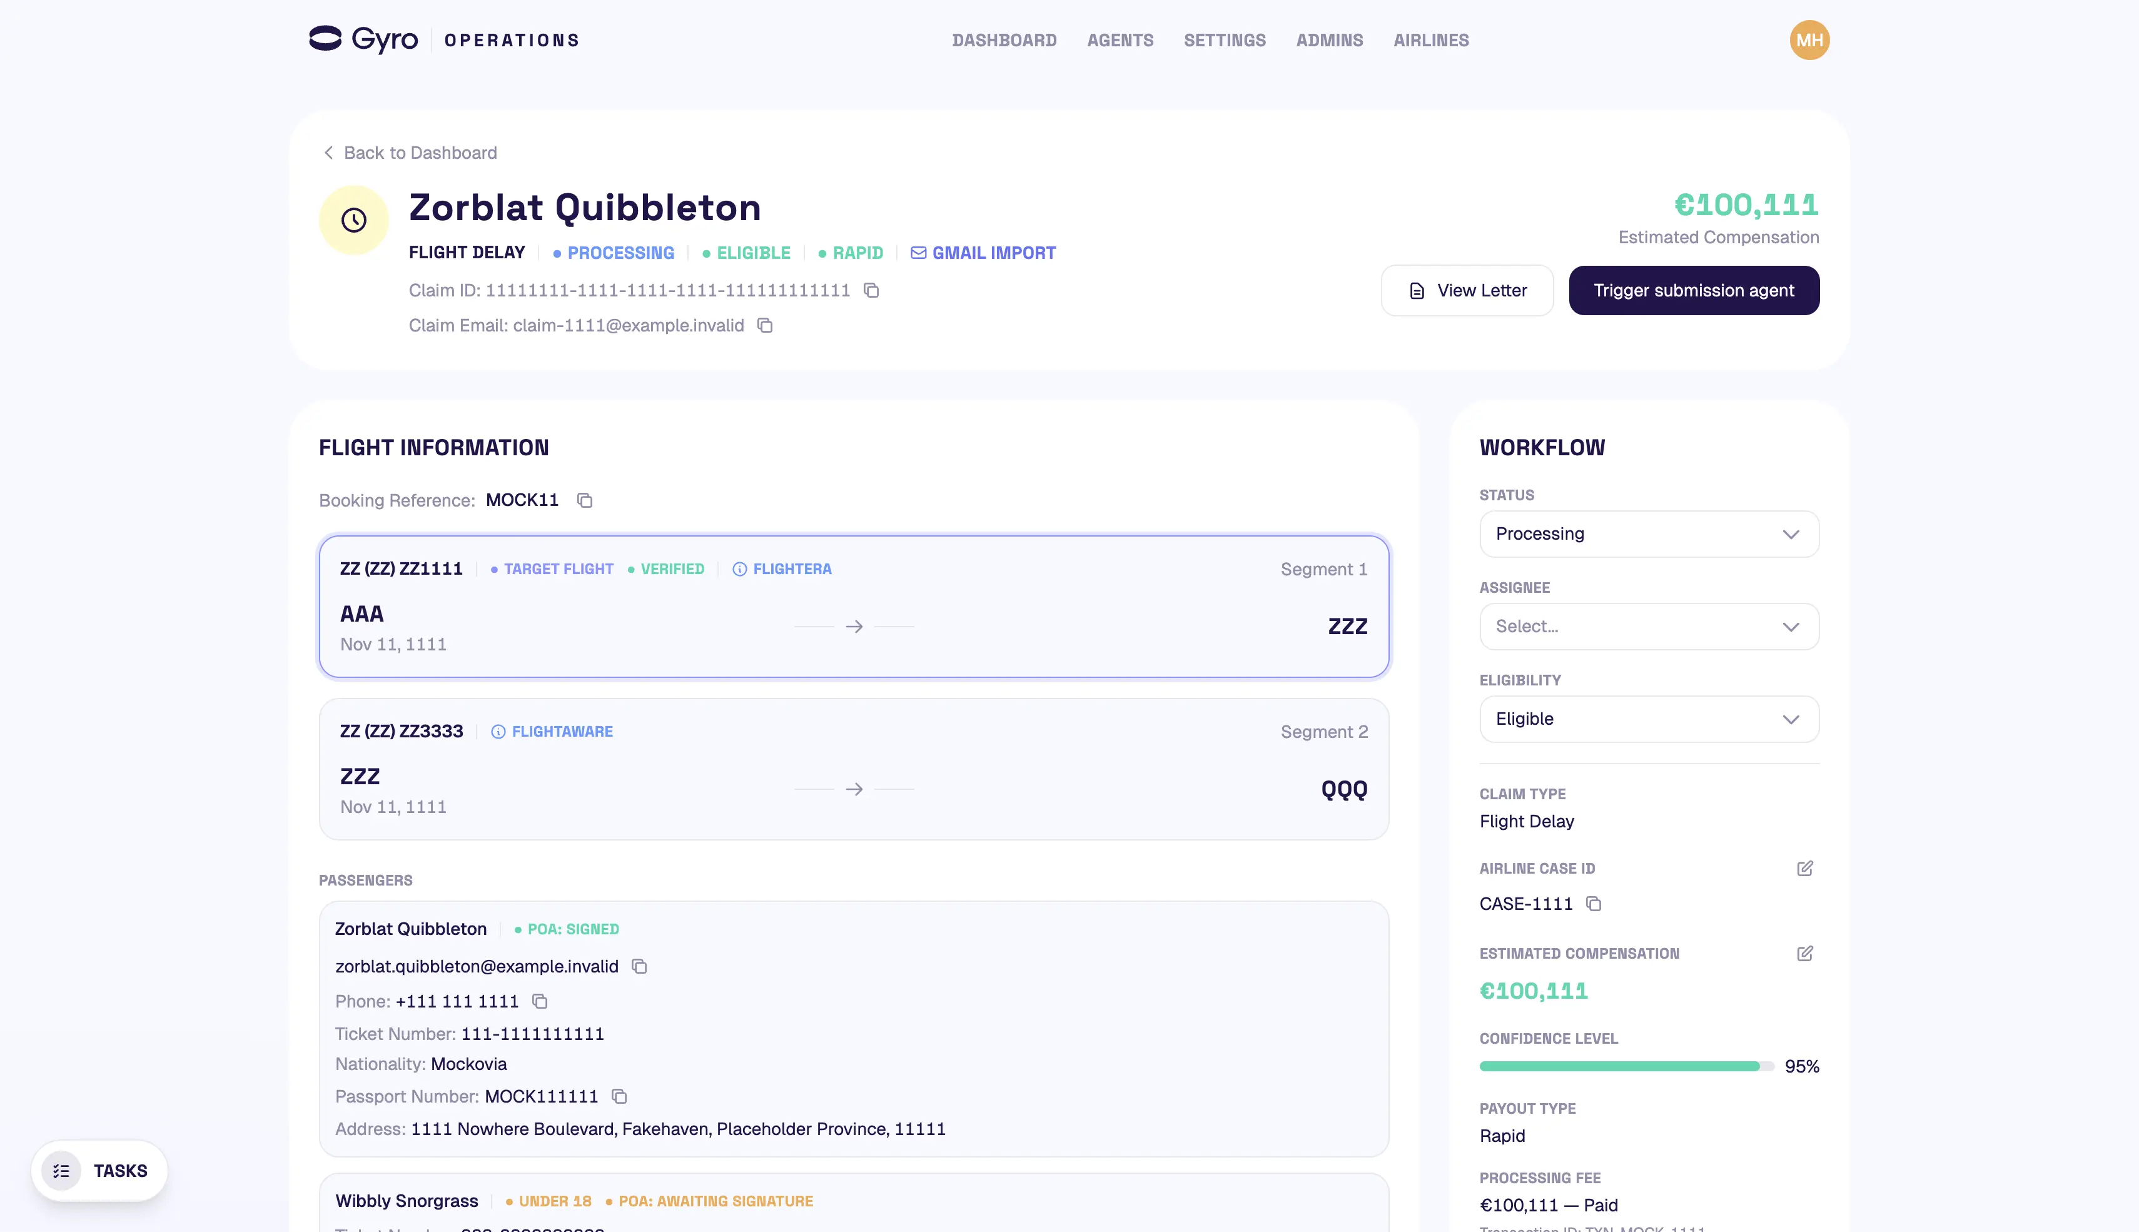The height and width of the screenshot is (1232, 2139).
Task: Click the header €100,111 estimated compensation
Action: [x=1746, y=204]
